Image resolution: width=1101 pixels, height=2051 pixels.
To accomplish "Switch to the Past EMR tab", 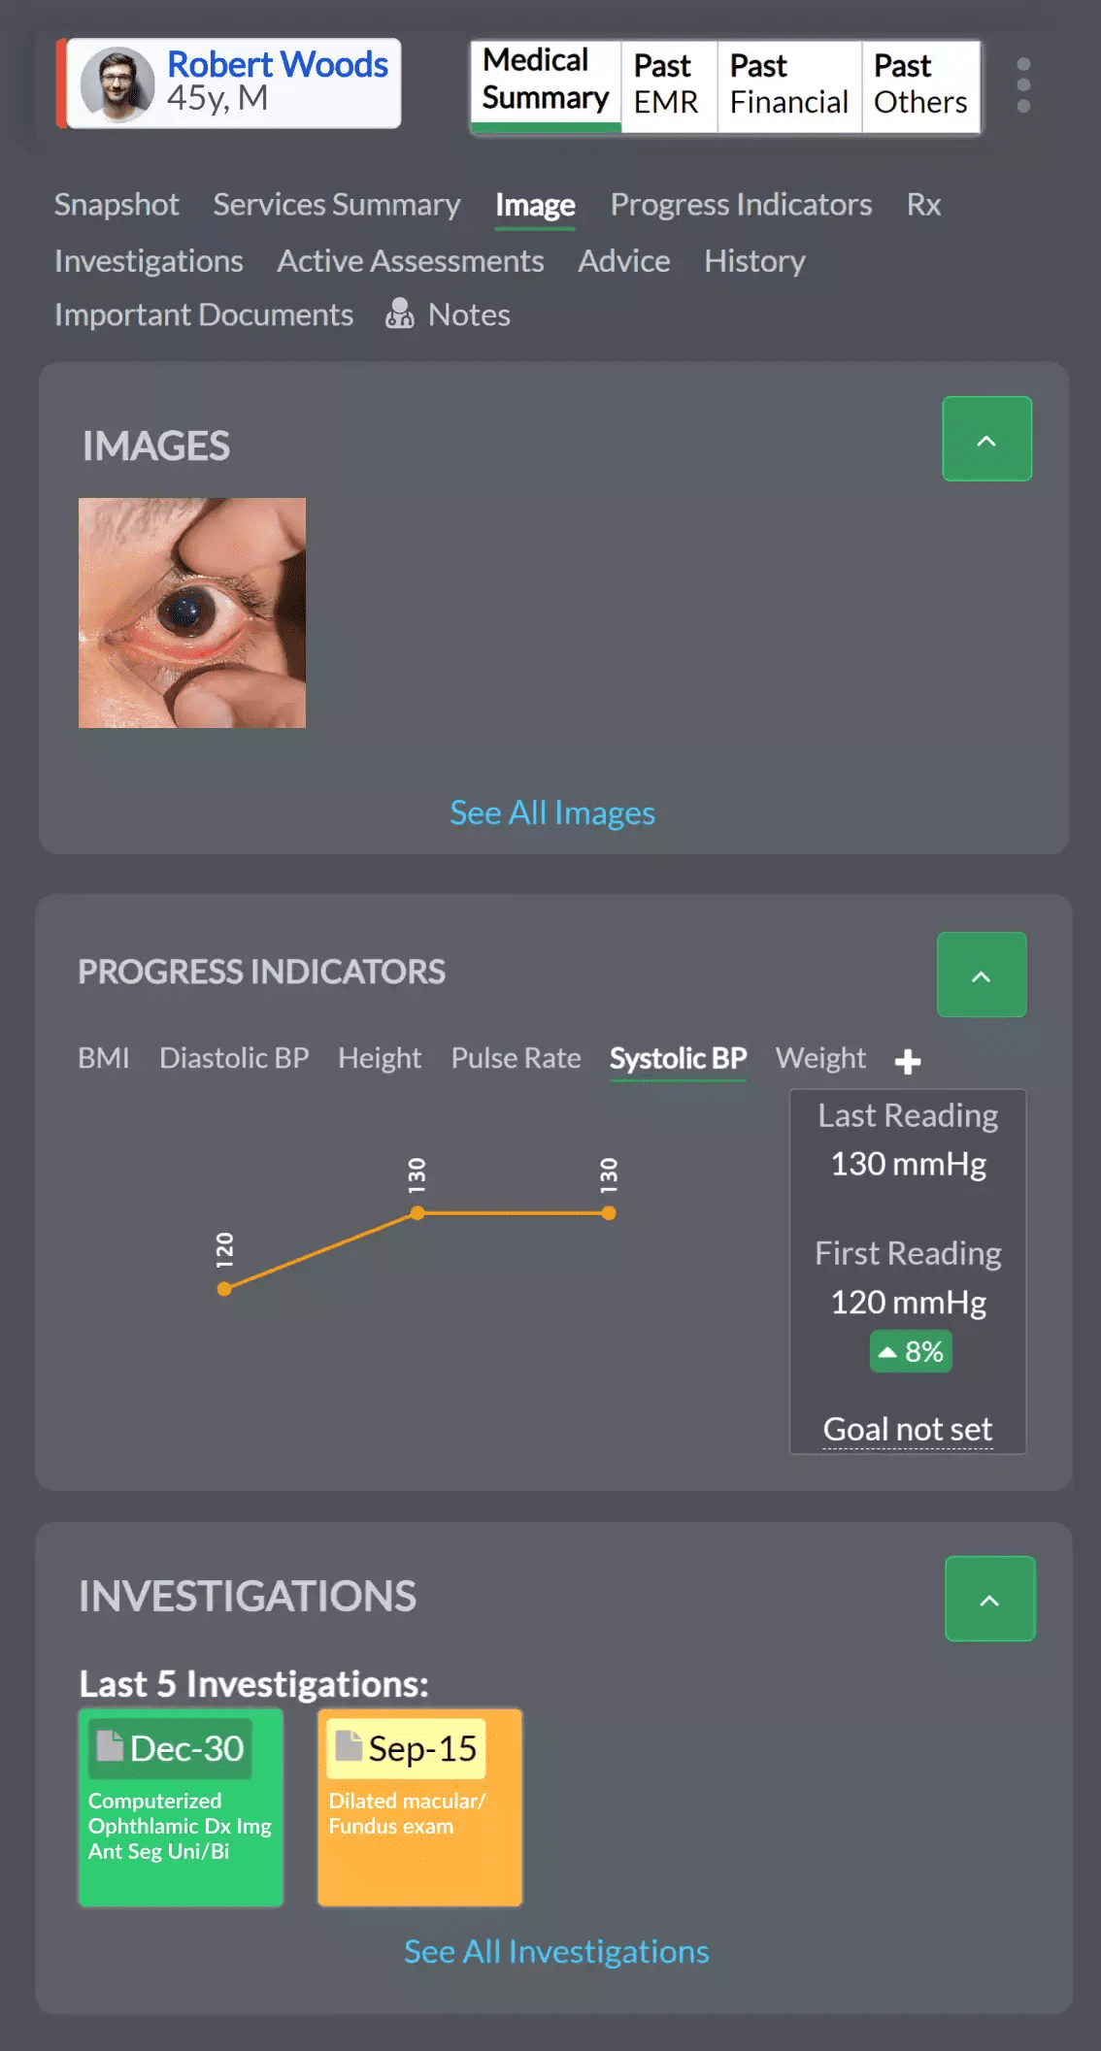I will pyautogui.click(x=668, y=85).
